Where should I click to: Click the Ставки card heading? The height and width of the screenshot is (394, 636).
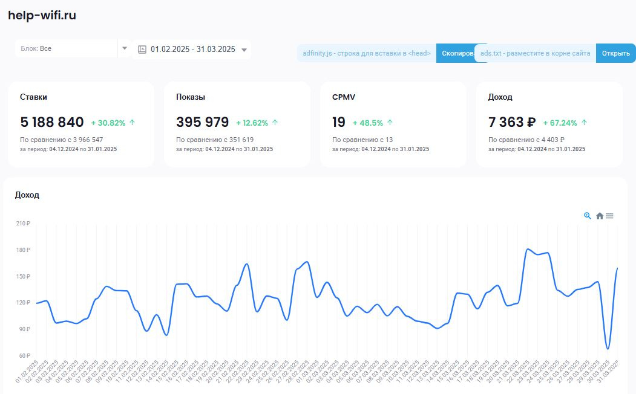pyautogui.click(x=33, y=97)
